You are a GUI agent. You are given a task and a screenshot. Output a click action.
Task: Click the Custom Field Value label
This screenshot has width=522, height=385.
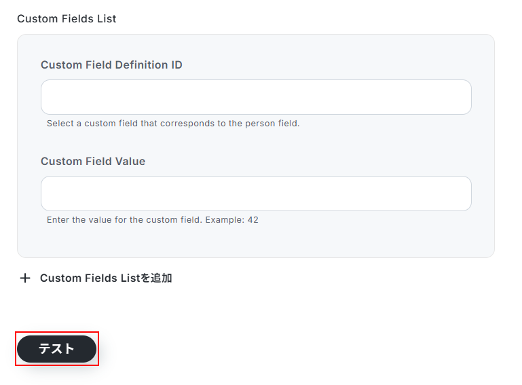93,162
